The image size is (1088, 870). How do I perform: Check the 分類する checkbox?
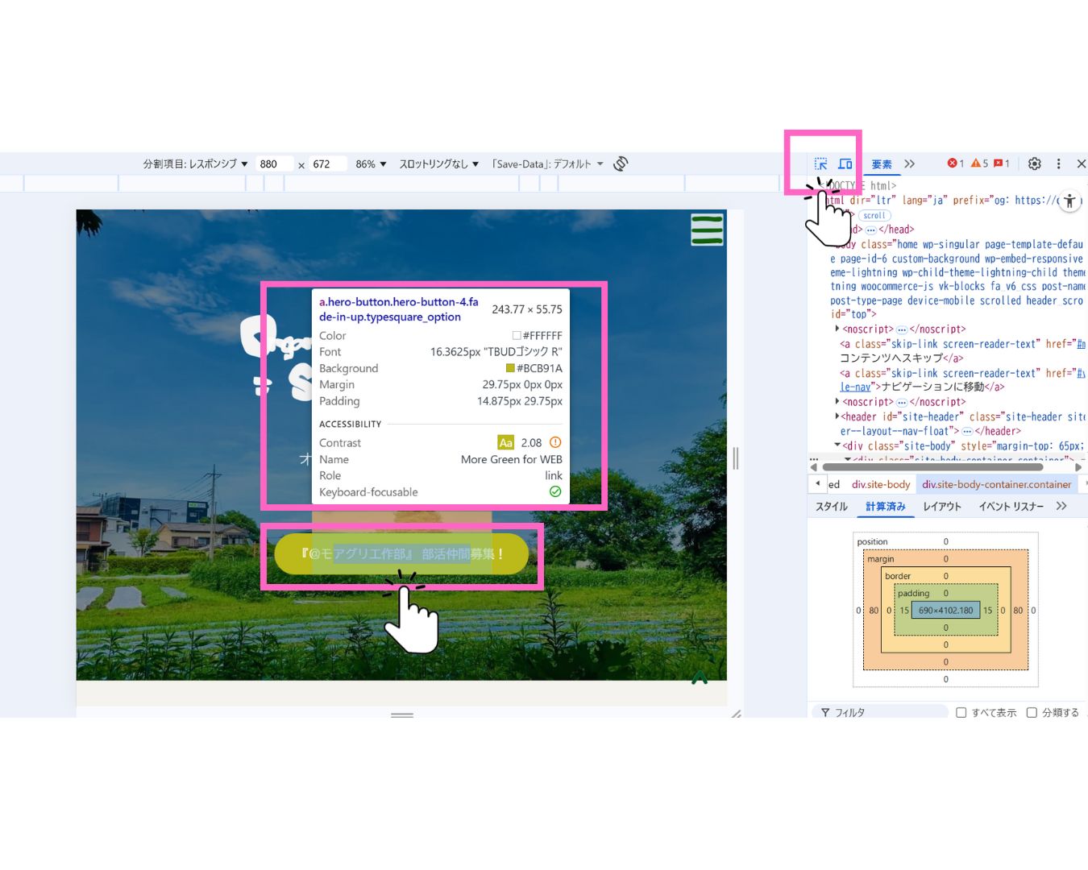pyautogui.click(x=1032, y=712)
